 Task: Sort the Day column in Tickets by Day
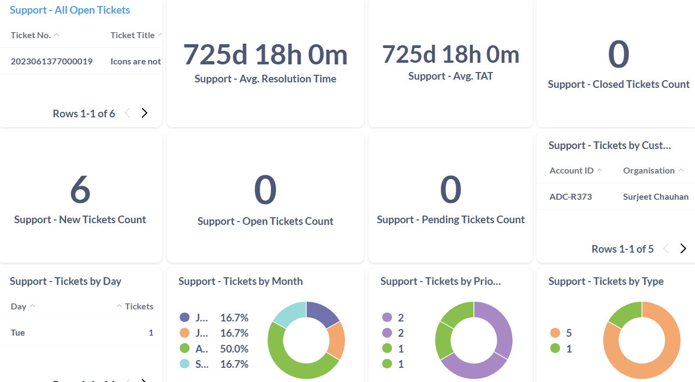tap(31, 306)
